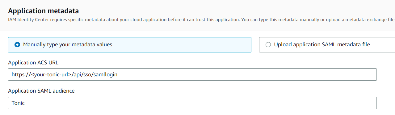Select the Upload application SAML metadata file radio
The width and height of the screenshot is (395, 115).
pos(268,45)
